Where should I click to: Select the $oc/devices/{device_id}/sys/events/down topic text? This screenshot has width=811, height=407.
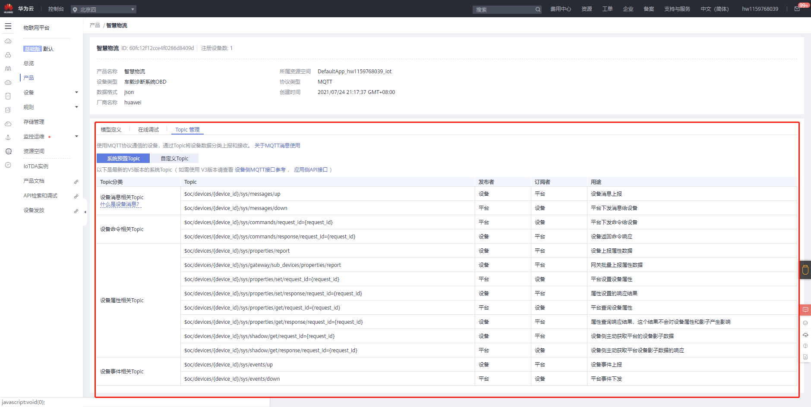(232, 379)
